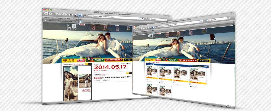Close the teehan+lax tab in left window
The height and width of the screenshot is (111, 271).
tap(109, 23)
